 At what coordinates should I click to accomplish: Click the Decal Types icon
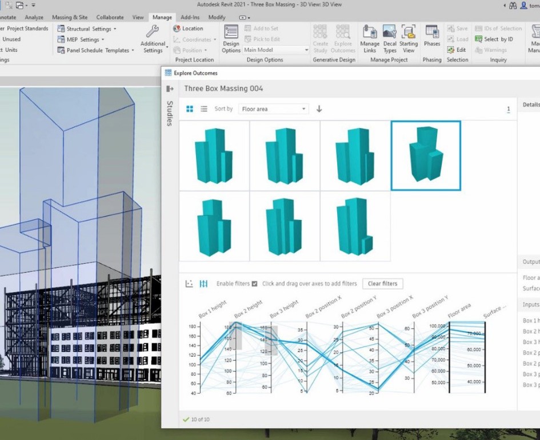(x=390, y=38)
